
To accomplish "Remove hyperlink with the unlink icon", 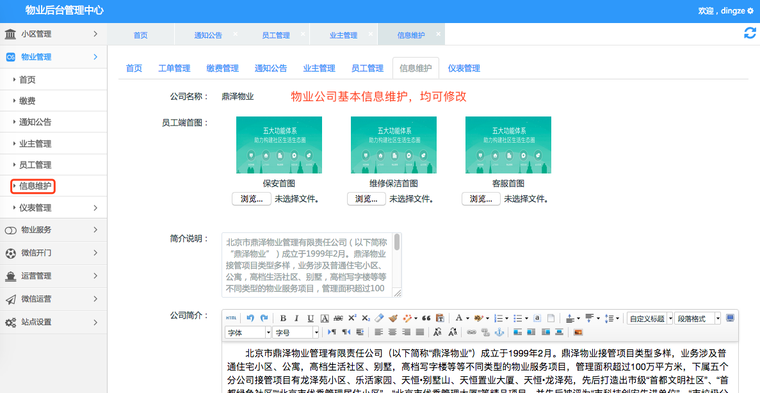I will (x=486, y=332).
